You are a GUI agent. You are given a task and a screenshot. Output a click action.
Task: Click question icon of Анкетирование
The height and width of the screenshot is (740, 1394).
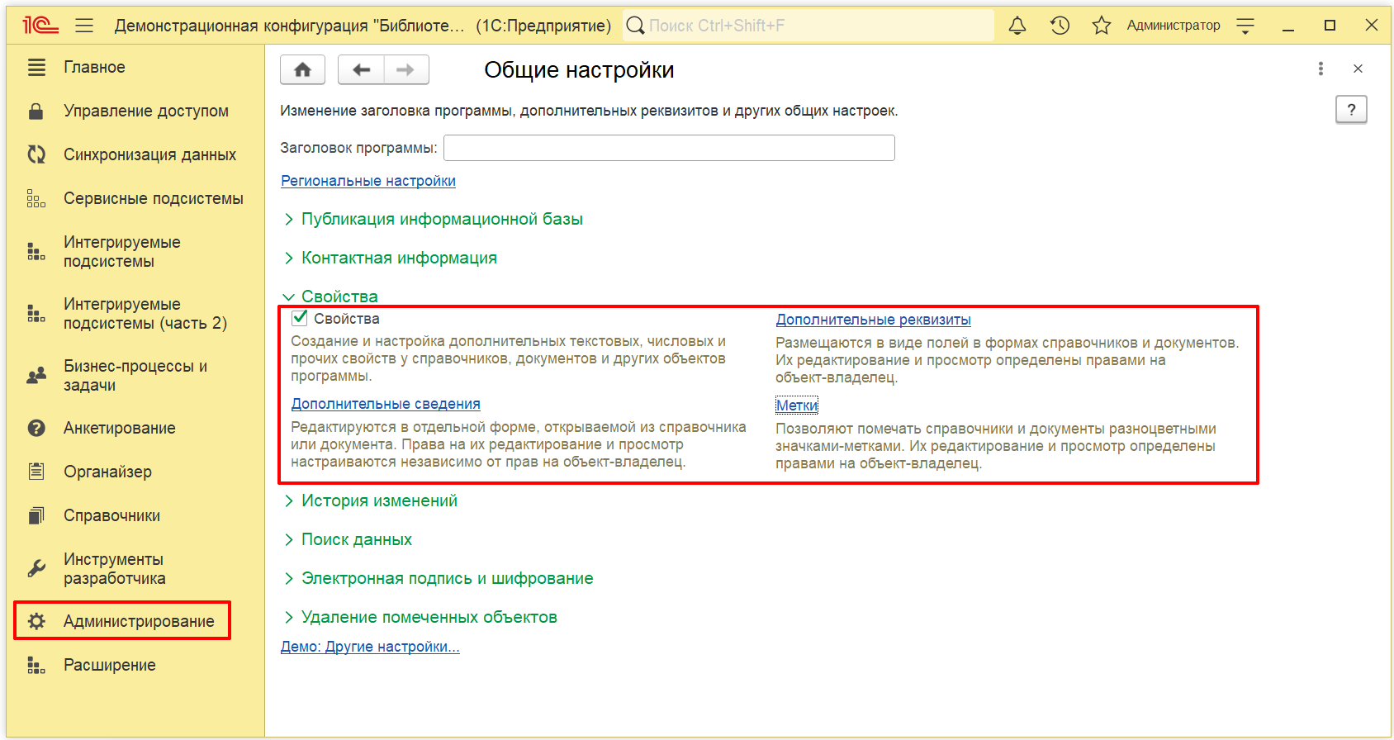click(x=36, y=428)
